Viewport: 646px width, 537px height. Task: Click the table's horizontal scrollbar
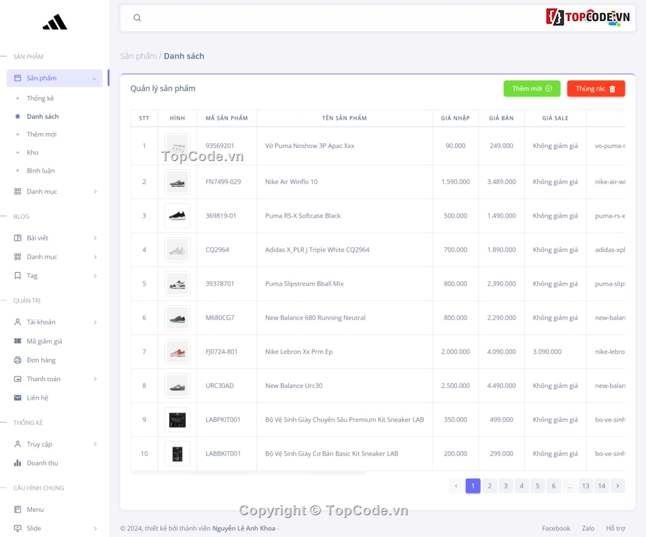(248, 473)
